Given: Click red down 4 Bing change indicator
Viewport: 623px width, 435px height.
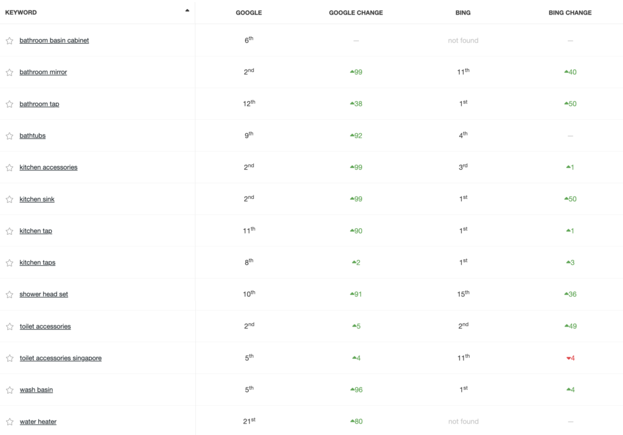Looking at the screenshot, I should pos(571,358).
